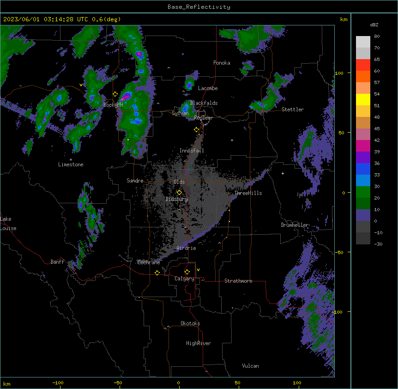Screen dimensions: 398x389
Task: Click the Didsbury label
Action: [x=177, y=199]
